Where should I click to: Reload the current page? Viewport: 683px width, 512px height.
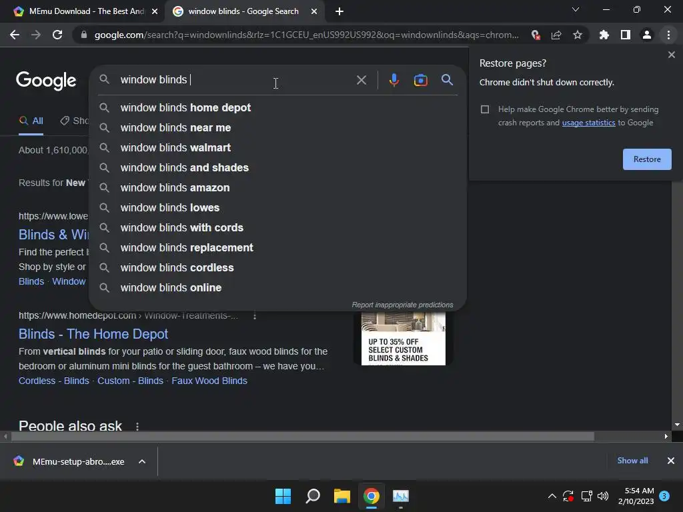click(x=57, y=35)
